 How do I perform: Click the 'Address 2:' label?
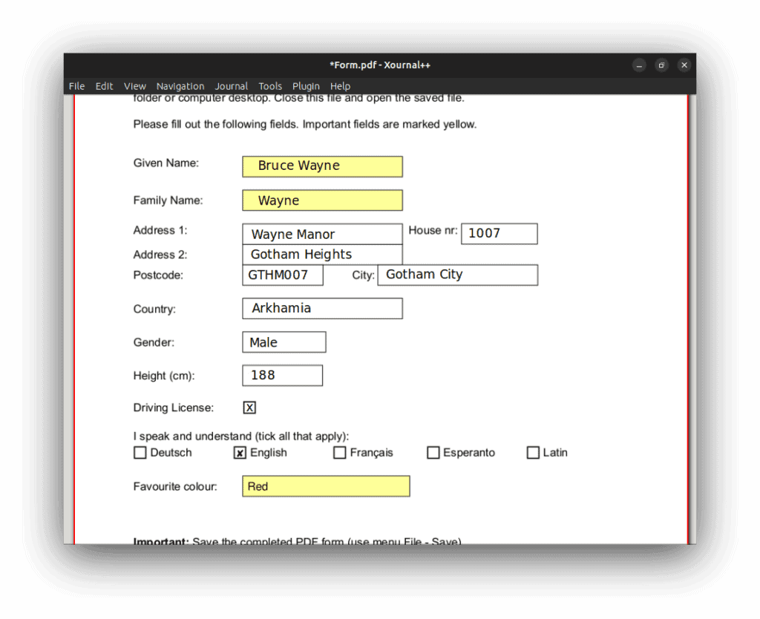160,255
